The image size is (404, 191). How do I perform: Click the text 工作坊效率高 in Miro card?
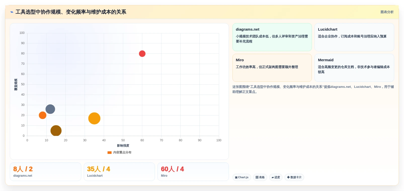[x=246, y=67]
